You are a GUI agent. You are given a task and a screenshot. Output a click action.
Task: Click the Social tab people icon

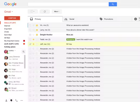66,19
